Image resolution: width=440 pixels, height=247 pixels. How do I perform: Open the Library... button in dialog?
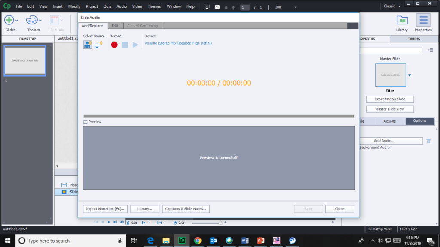pos(145,209)
